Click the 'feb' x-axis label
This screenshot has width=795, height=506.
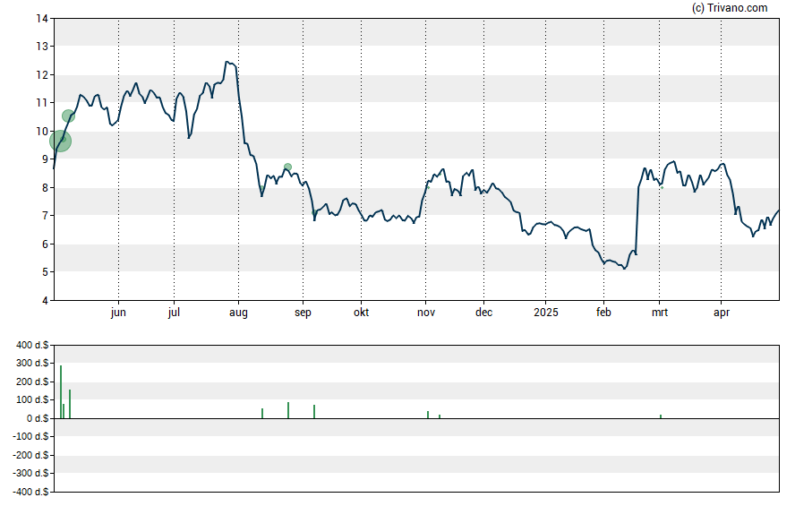point(603,312)
